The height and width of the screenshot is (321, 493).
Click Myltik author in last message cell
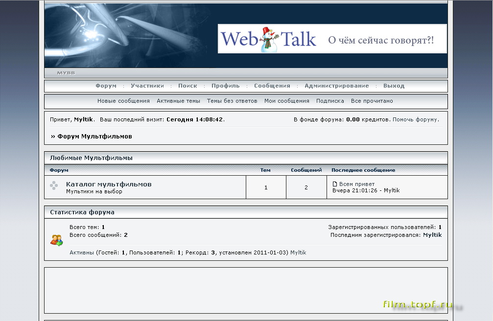(392, 190)
